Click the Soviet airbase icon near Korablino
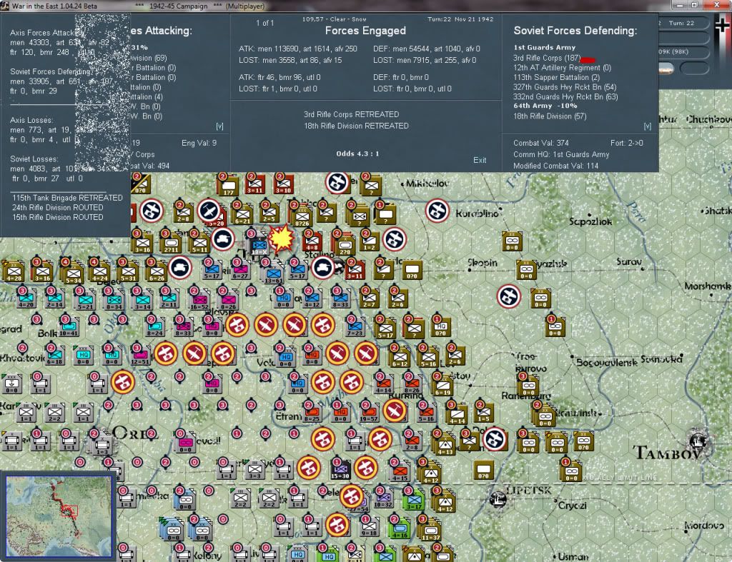732x562 pixels. click(437, 211)
